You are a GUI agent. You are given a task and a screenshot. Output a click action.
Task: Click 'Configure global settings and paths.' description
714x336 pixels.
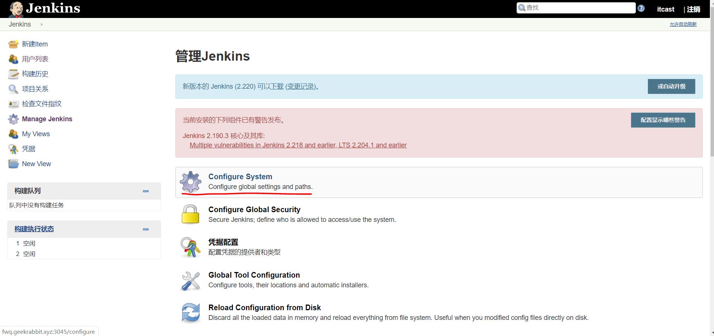261,187
